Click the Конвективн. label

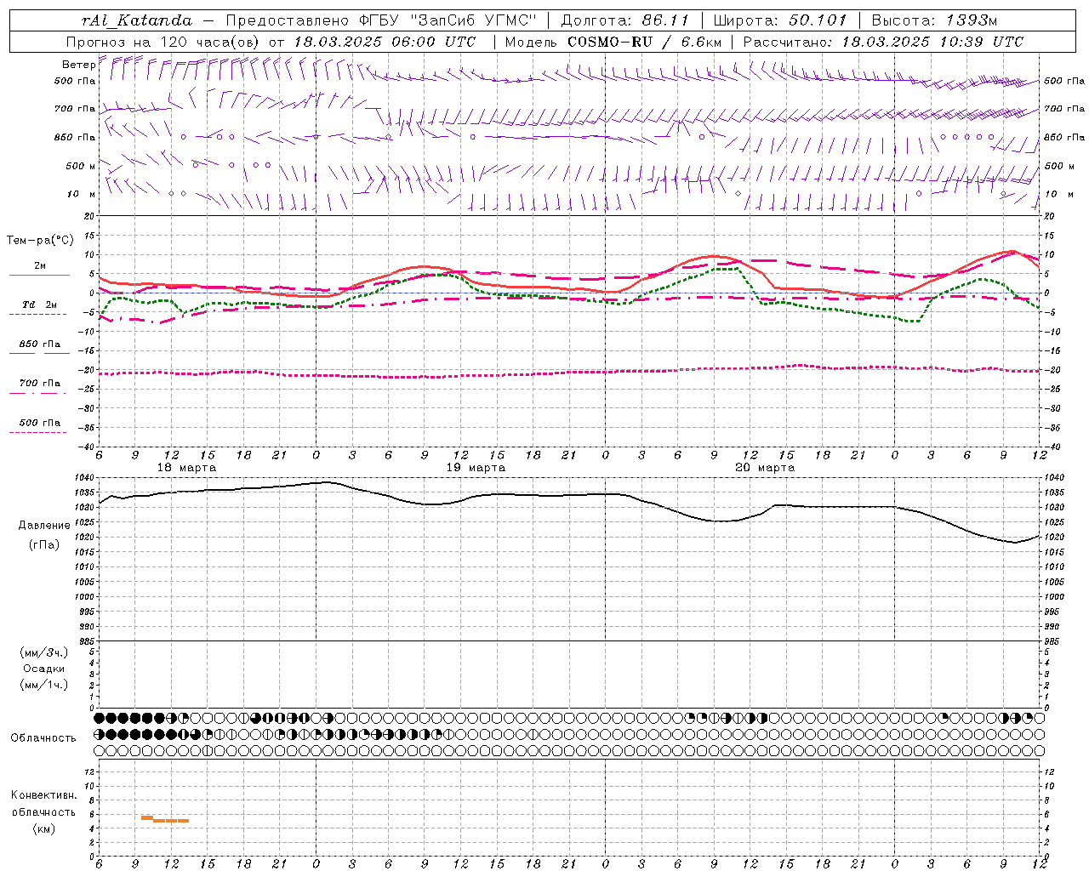click(x=43, y=795)
